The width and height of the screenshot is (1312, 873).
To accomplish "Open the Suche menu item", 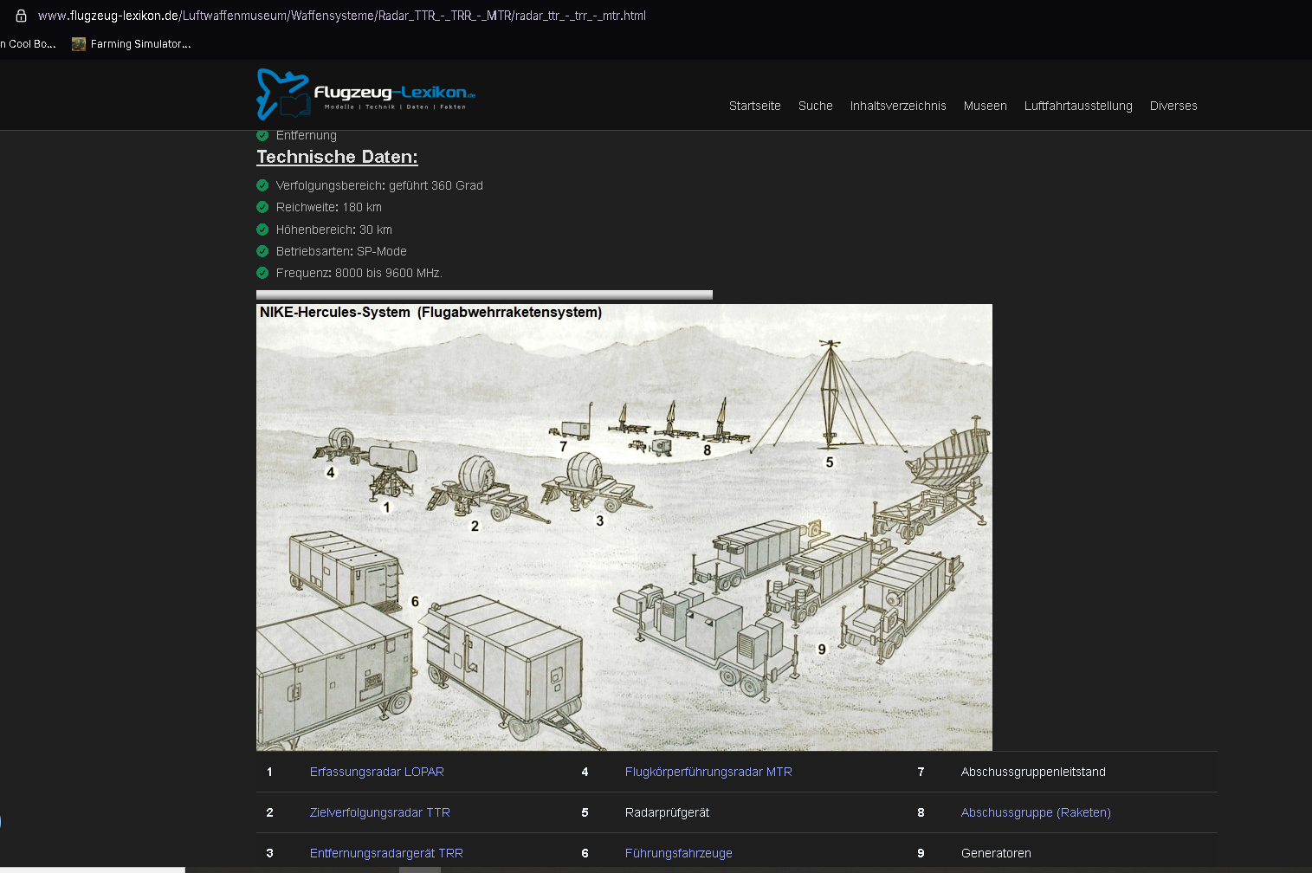I will pos(816,106).
